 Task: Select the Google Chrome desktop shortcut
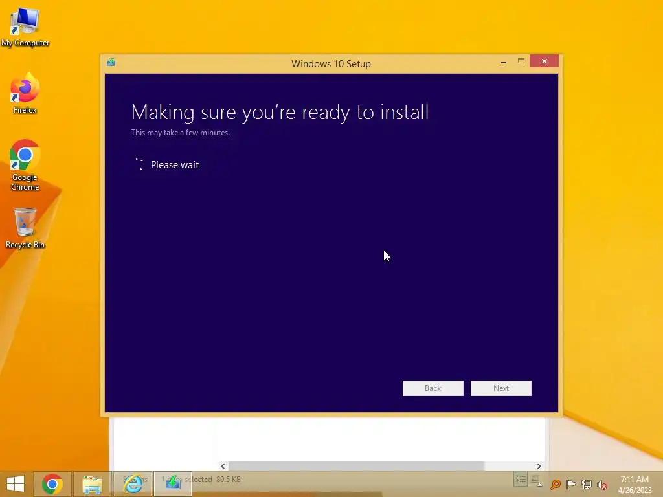tap(25, 165)
